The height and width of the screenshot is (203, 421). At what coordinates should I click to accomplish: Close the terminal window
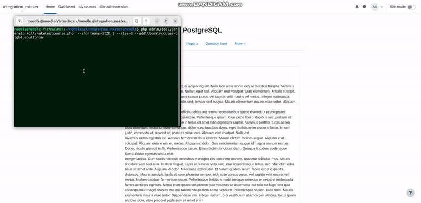point(175,21)
